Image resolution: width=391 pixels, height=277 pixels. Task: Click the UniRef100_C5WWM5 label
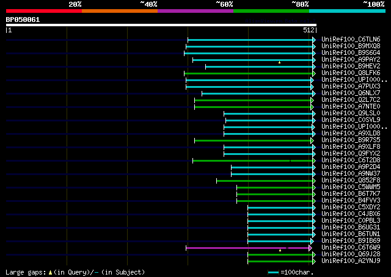(351, 187)
